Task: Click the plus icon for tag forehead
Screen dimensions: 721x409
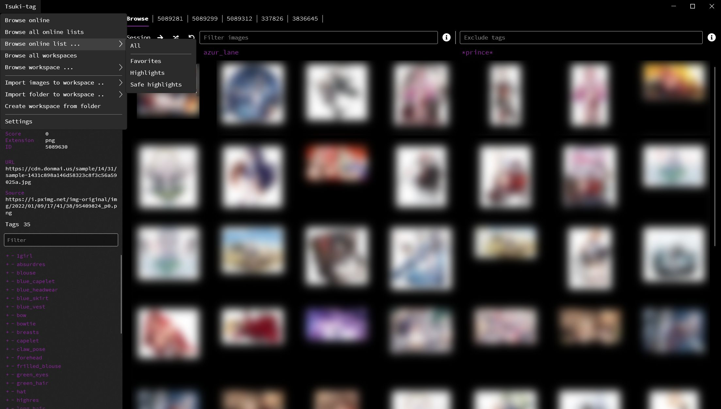Action: click(x=7, y=358)
